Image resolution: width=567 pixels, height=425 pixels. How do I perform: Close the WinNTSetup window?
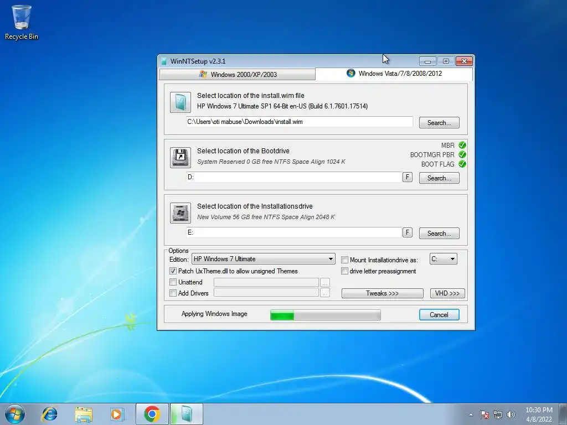pyautogui.click(x=465, y=61)
